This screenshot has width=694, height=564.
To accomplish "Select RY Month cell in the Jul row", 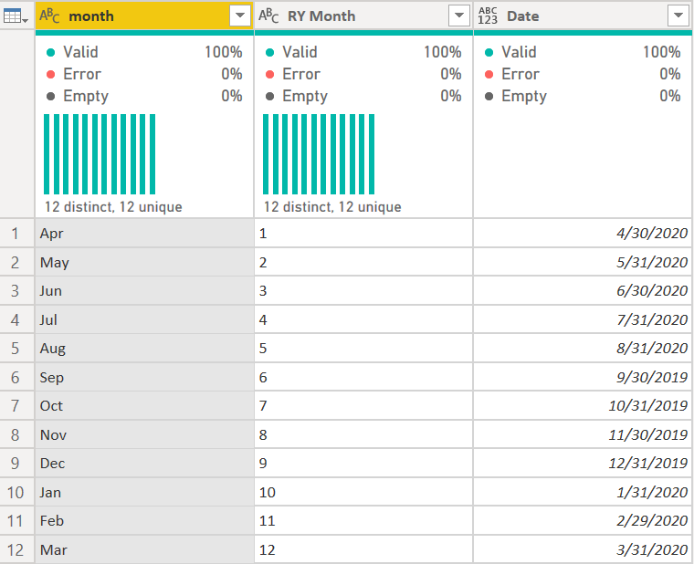I will point(363,319).
